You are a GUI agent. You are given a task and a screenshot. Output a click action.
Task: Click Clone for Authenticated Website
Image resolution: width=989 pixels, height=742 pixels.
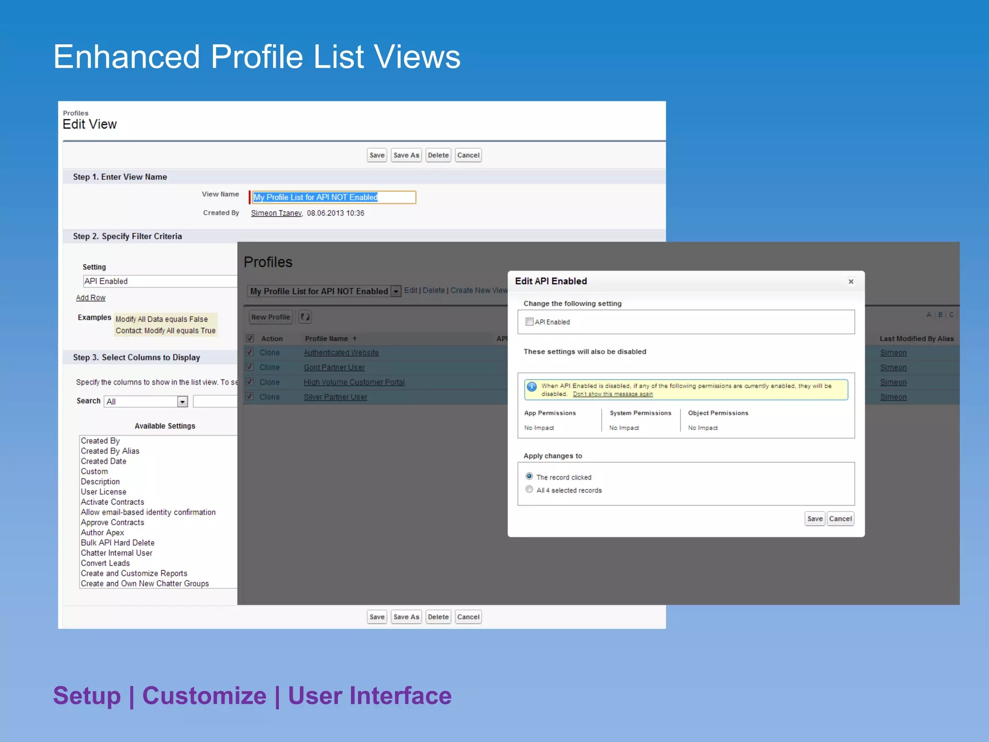tap(269, 353)
